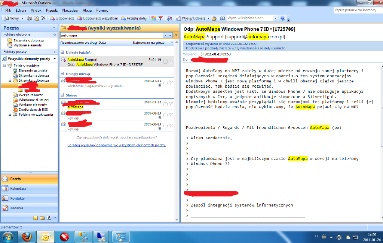Open the Notes icon in navigation pane bottom
Screen dimensions: 383x243
tap(36, 218)
